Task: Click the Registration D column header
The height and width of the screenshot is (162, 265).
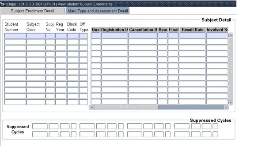Action: (114, 30)
